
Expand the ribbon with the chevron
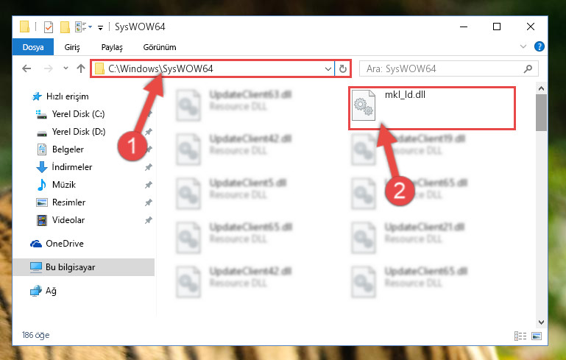pos(523,46)
